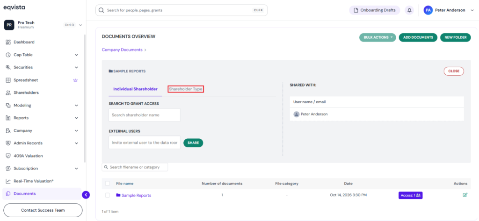Click the edit icon for Sample Reports
Image resolution: width=479 pixels, height=221 pixels.
(465, 195)
